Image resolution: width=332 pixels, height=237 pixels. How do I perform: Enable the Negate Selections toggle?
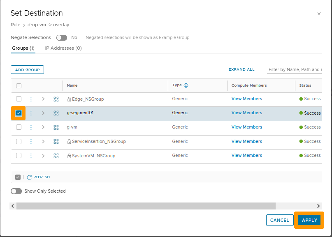61,37
